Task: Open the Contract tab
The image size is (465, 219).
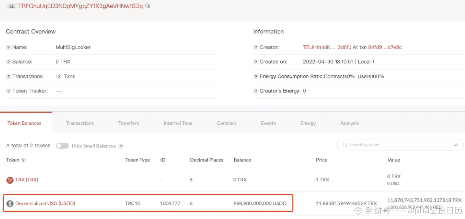Action: tap(227, 123)
